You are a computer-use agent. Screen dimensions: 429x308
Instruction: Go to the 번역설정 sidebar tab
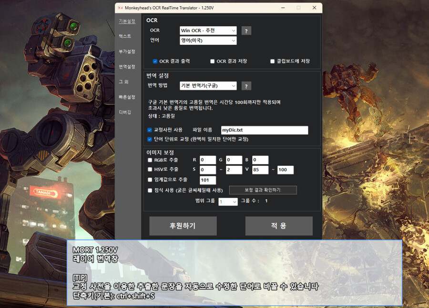coord(127,67)
